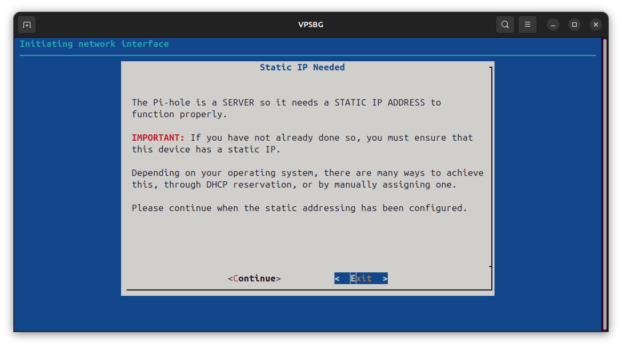Click the 'VPSBG' window title

310,25
